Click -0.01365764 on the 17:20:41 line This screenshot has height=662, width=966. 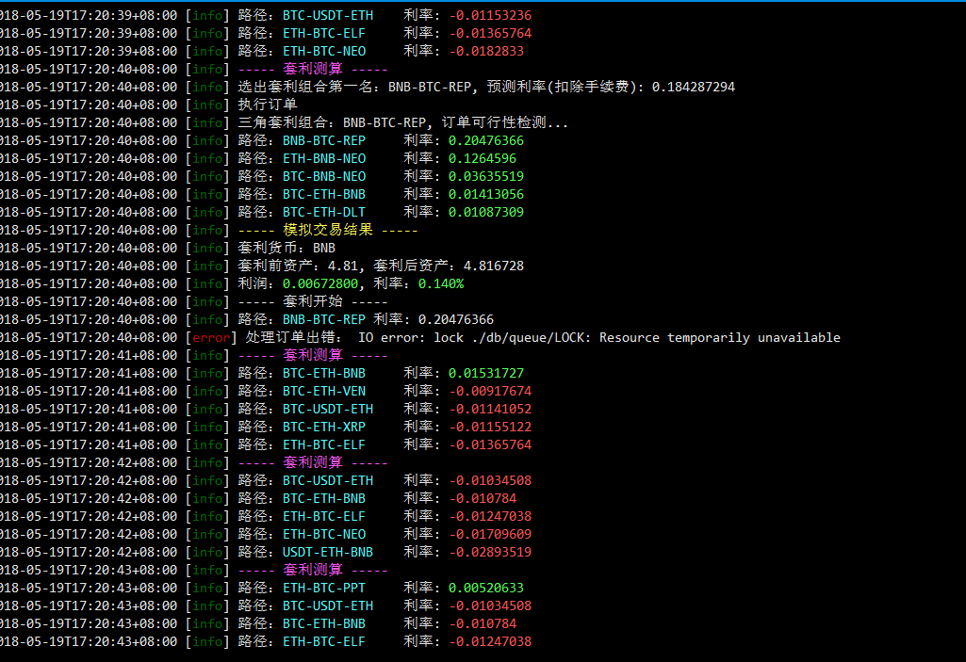(490, 444)
